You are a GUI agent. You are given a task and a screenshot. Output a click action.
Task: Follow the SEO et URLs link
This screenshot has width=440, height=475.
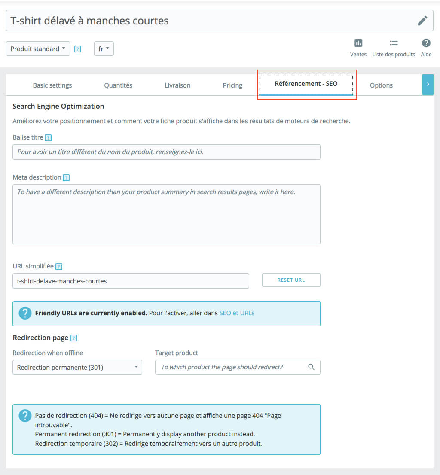(x=237, y=313)
